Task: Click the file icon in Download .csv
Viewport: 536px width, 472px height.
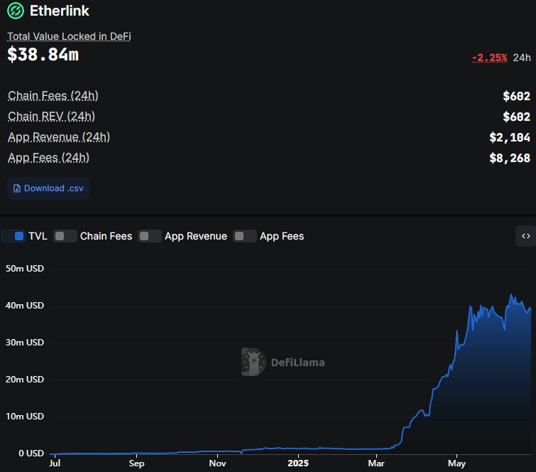Action: point(17,188)
